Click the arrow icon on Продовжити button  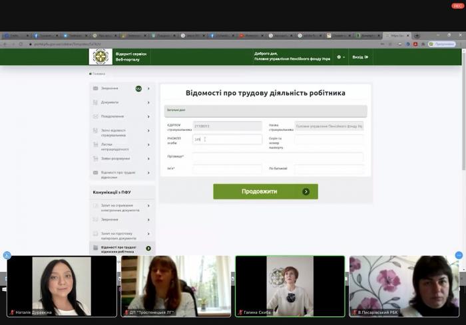pyautogui.click(x=306, y=191)
